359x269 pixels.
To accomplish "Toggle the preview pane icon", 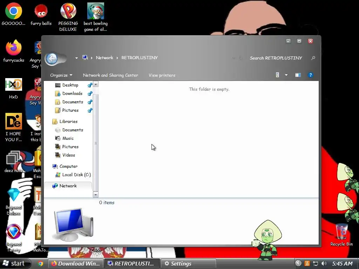I will [298, 75].
